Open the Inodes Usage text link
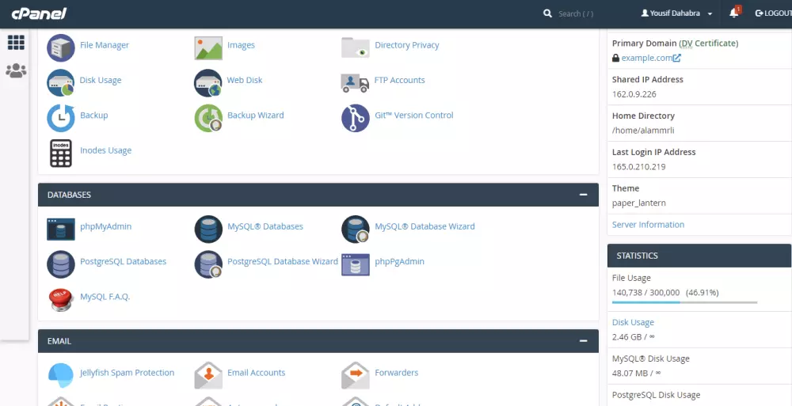792x406 pixels. pos(105,150)
